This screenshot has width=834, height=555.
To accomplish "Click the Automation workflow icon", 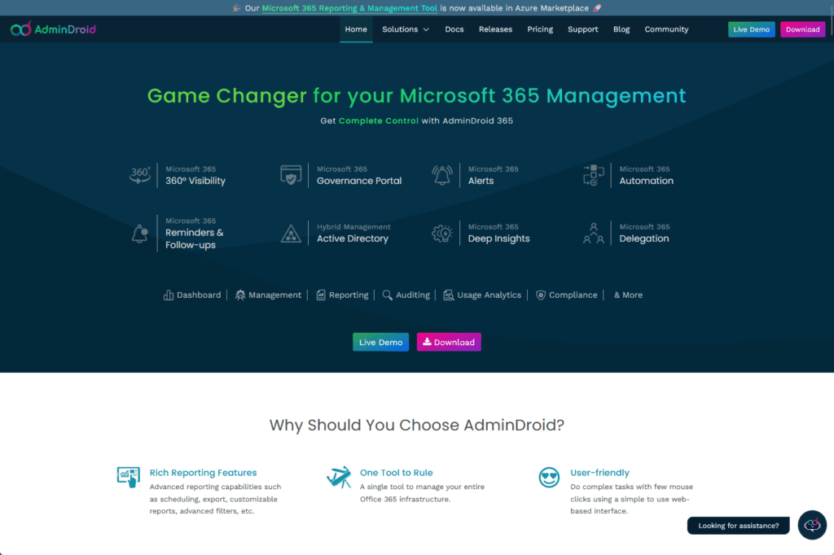I will pos(594,175).
